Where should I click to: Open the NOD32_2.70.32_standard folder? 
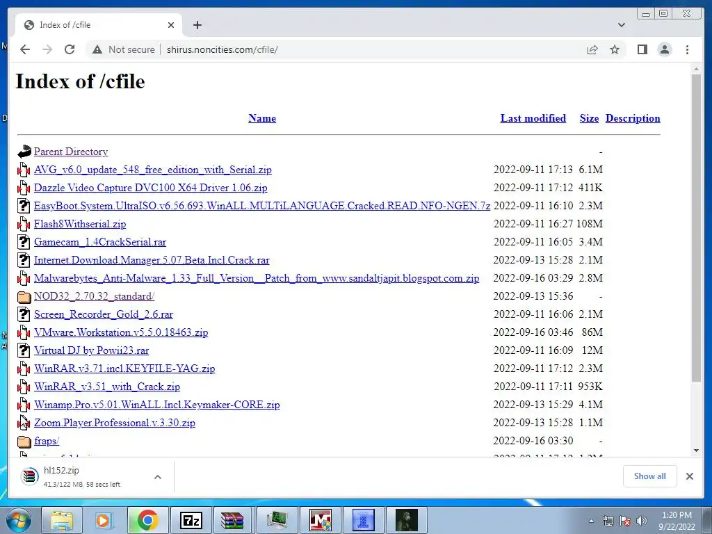click(94, 296)
